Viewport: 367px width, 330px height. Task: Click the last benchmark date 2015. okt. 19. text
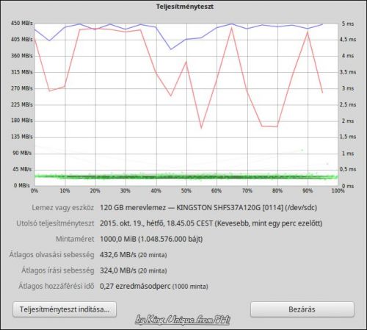click(122, 223)
